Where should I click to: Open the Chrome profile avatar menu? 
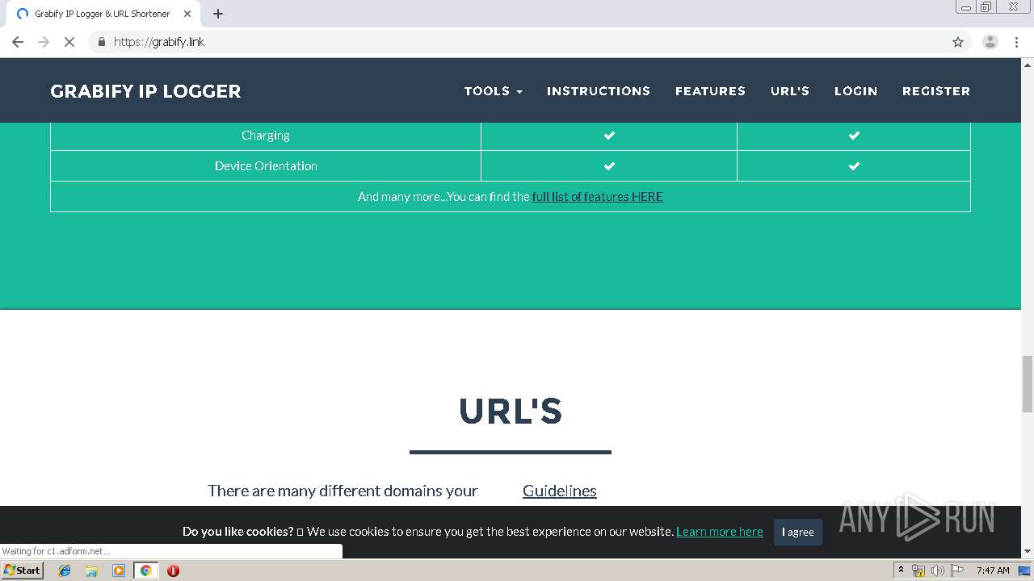tap(990, 42)
